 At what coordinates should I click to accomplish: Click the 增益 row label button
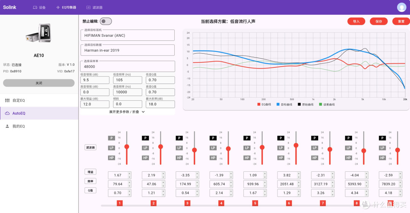[x=90, y=172]
